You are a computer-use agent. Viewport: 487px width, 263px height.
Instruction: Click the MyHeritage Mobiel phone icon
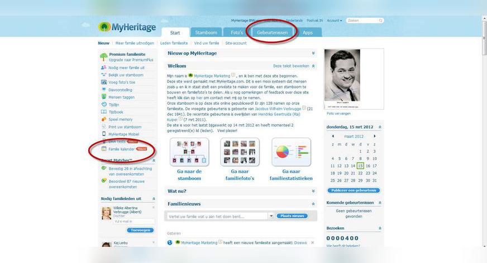[x=104, y=134]
